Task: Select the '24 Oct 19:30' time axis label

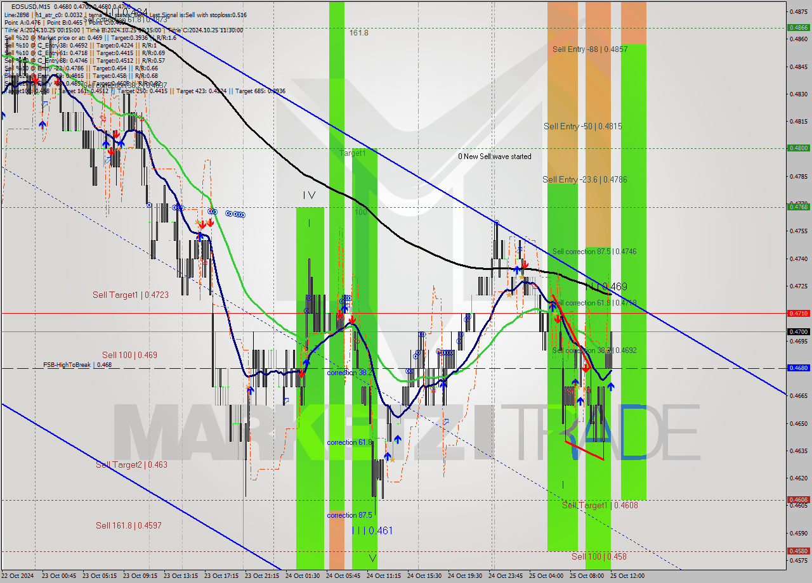Action: (x=465, y=576)
